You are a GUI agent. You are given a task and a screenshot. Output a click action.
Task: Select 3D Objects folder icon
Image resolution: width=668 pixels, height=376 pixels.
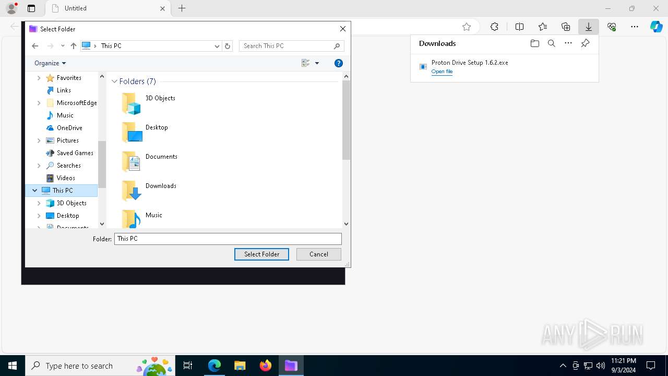[x=132, y=103]
